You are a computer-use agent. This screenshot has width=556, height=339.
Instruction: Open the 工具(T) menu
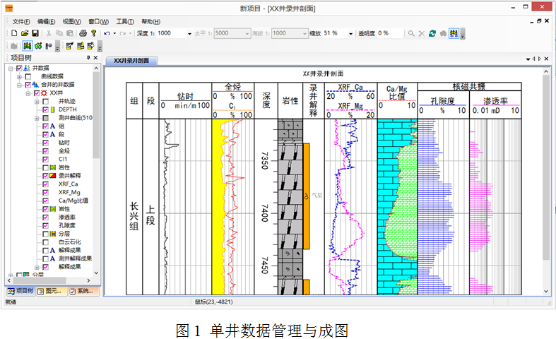pos(125,22)
